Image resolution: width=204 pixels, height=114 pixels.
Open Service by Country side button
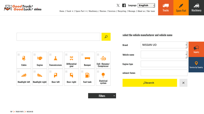(x=196, y=65)
